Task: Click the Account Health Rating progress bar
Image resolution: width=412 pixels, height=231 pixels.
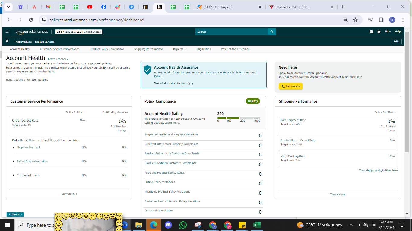Action: [239, 118]
